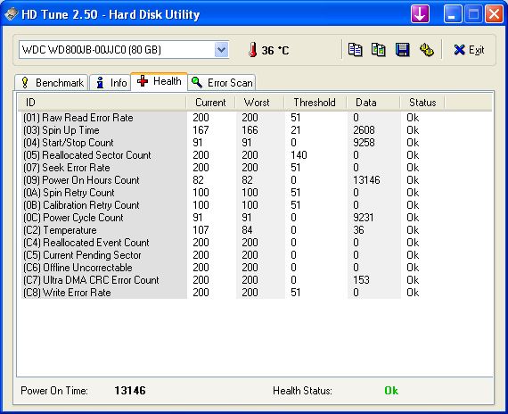Switch to the Error Scan tab

222,83
